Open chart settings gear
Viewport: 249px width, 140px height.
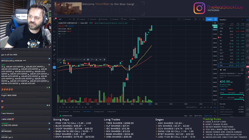coord(195,19)
